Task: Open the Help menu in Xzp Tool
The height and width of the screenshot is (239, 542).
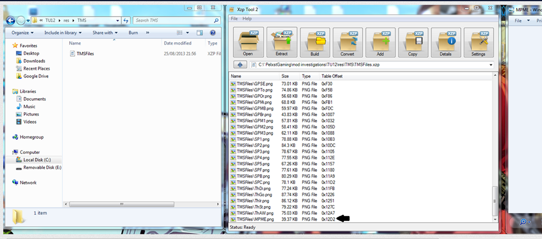Action: click(247, 19)
